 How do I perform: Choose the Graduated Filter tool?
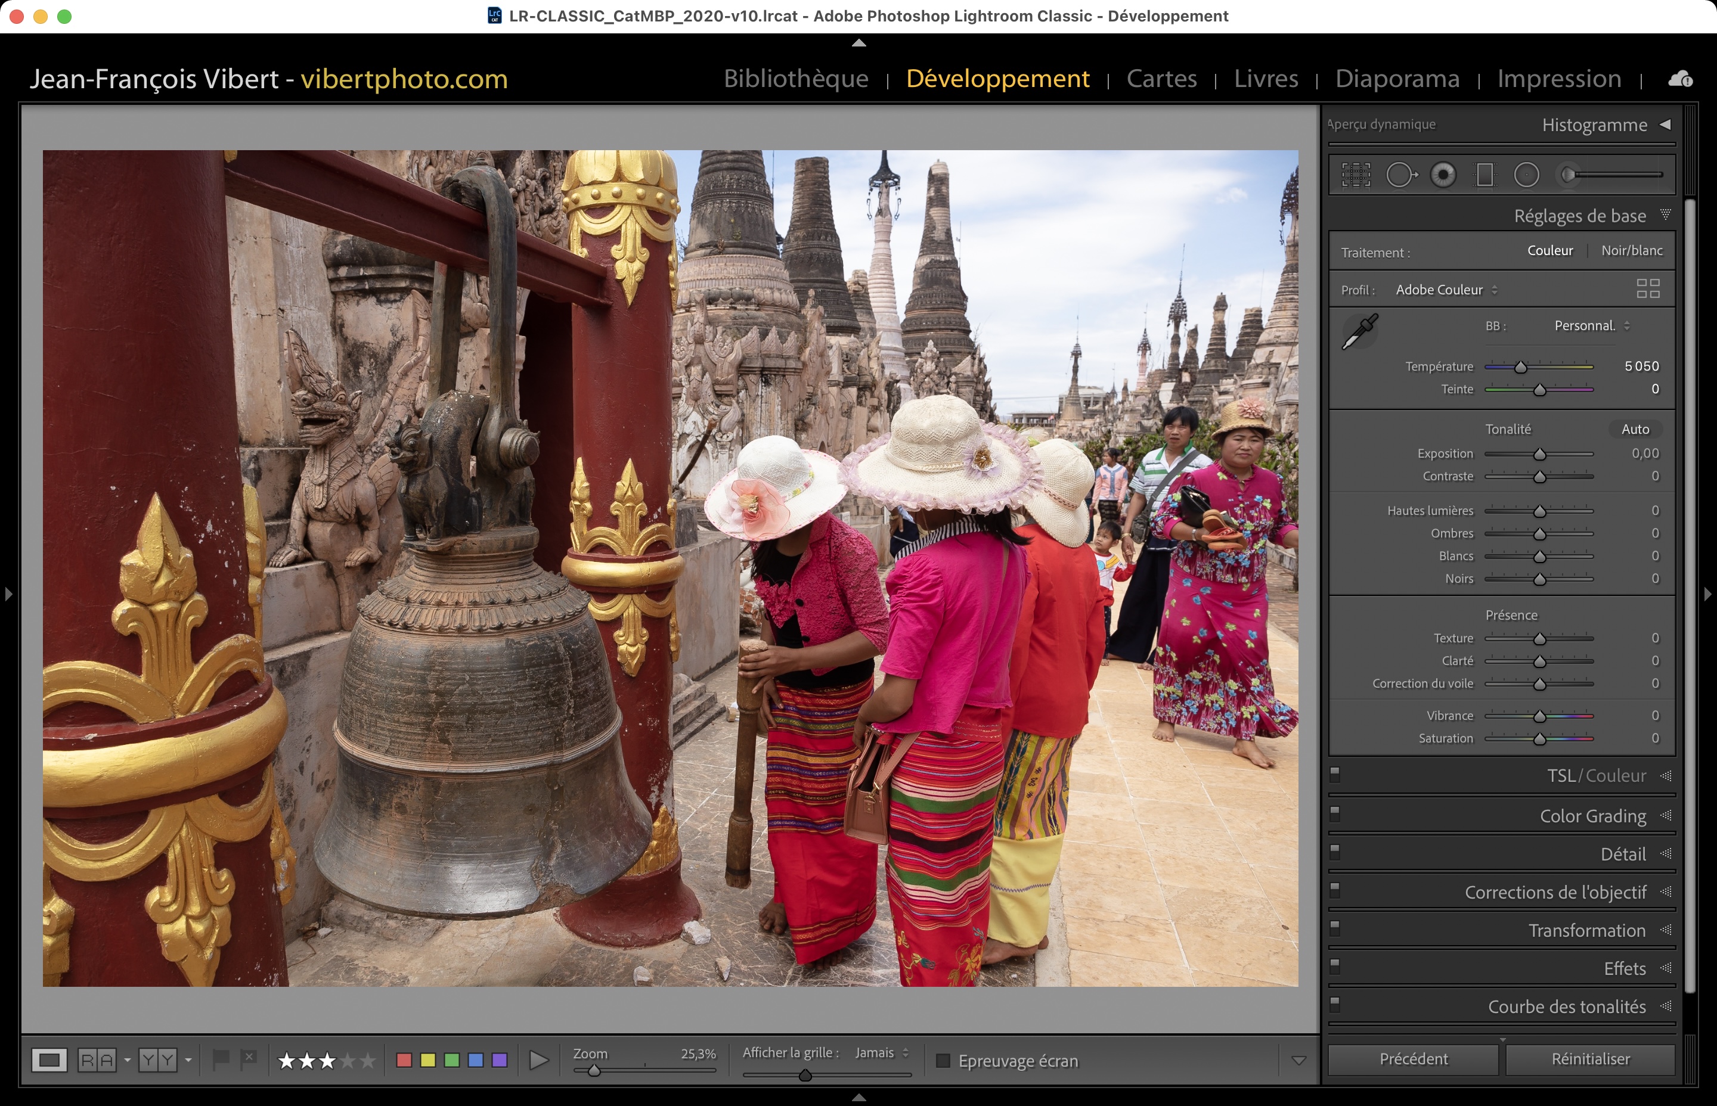pos(1484,175)
